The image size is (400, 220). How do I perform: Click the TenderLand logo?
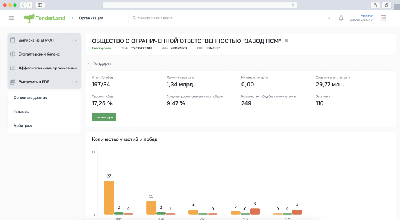pos(44,18)
